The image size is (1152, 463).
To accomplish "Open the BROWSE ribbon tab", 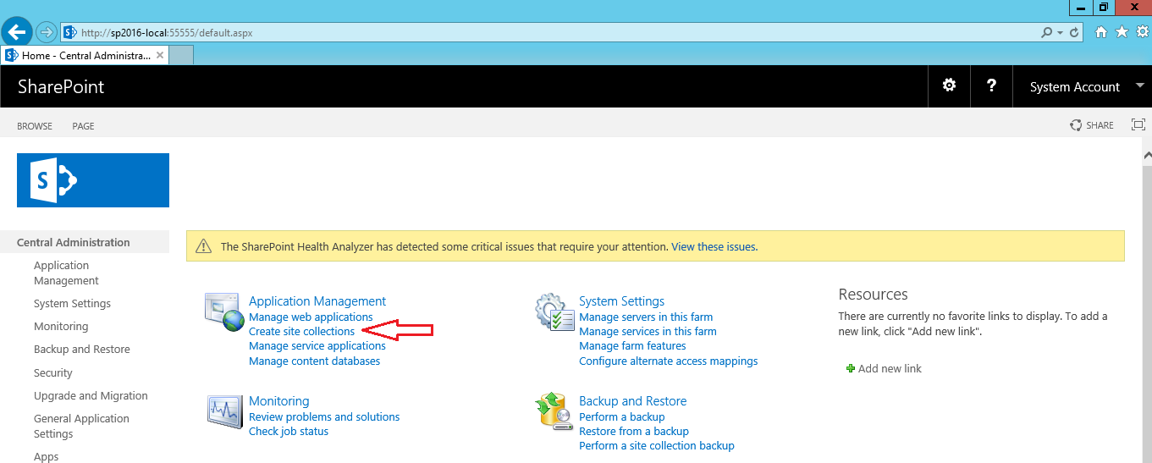I will coord(35,125).
